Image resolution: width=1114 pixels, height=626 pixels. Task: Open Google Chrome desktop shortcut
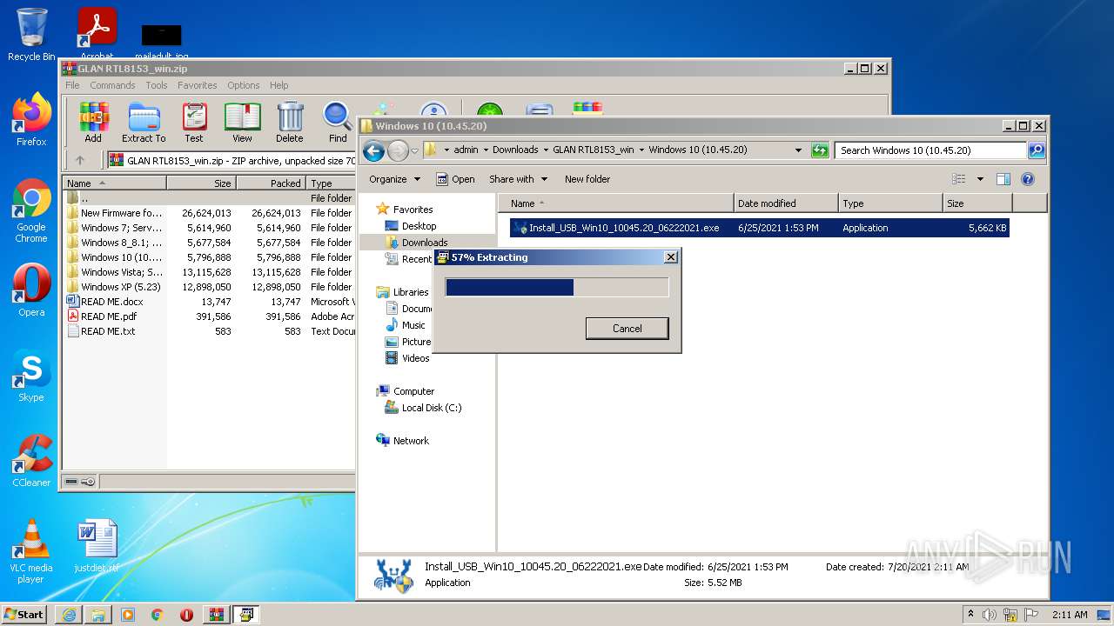coord(31,210)
